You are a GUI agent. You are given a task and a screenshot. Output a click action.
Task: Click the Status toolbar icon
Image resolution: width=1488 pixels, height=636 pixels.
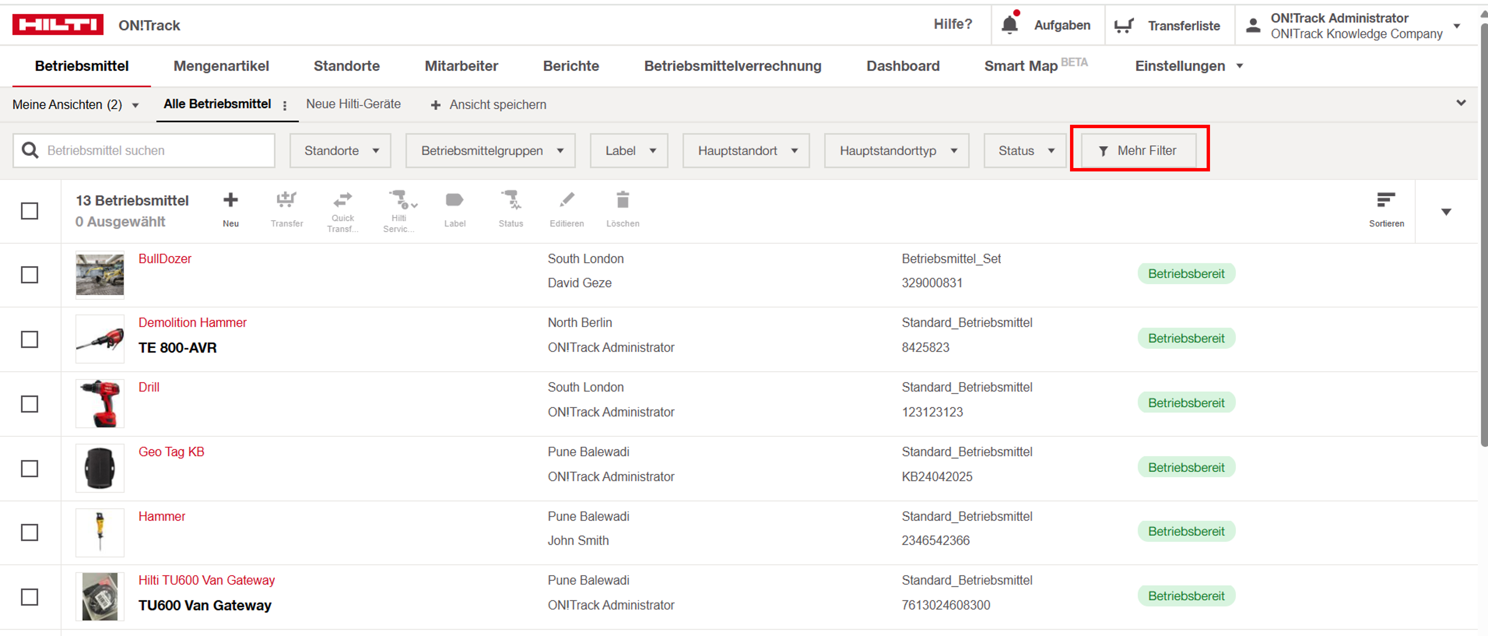click(511, 200)
